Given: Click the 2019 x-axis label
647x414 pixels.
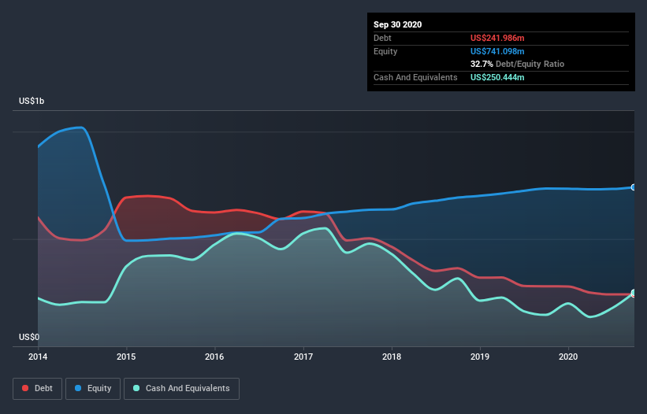Looking at the screenshot, I should [480, 357].
